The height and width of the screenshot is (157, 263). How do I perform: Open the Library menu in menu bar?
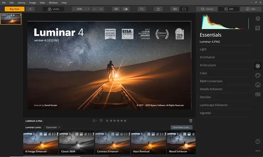[x=21, y=3]
